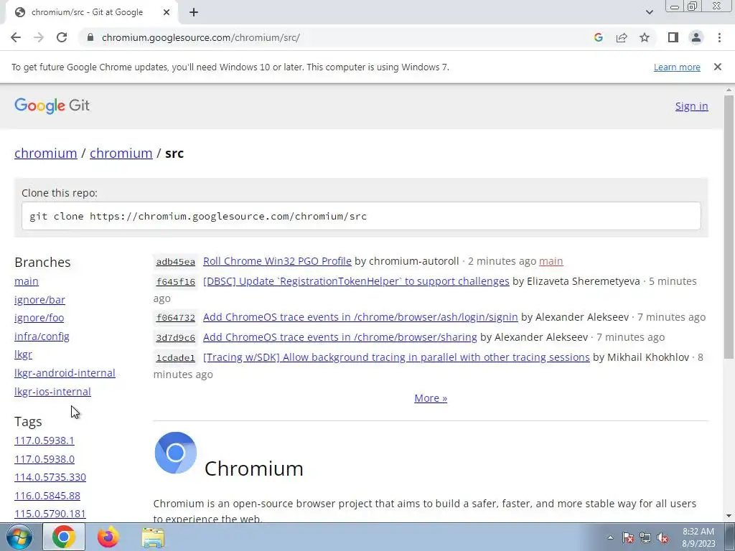Open Roll Chrome Win32 PGO Profile commit

tap(277, 261)
